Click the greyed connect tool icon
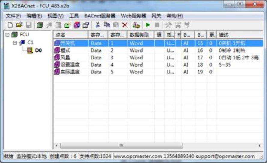This screenshot has width=267, height=163. point(178,25)
